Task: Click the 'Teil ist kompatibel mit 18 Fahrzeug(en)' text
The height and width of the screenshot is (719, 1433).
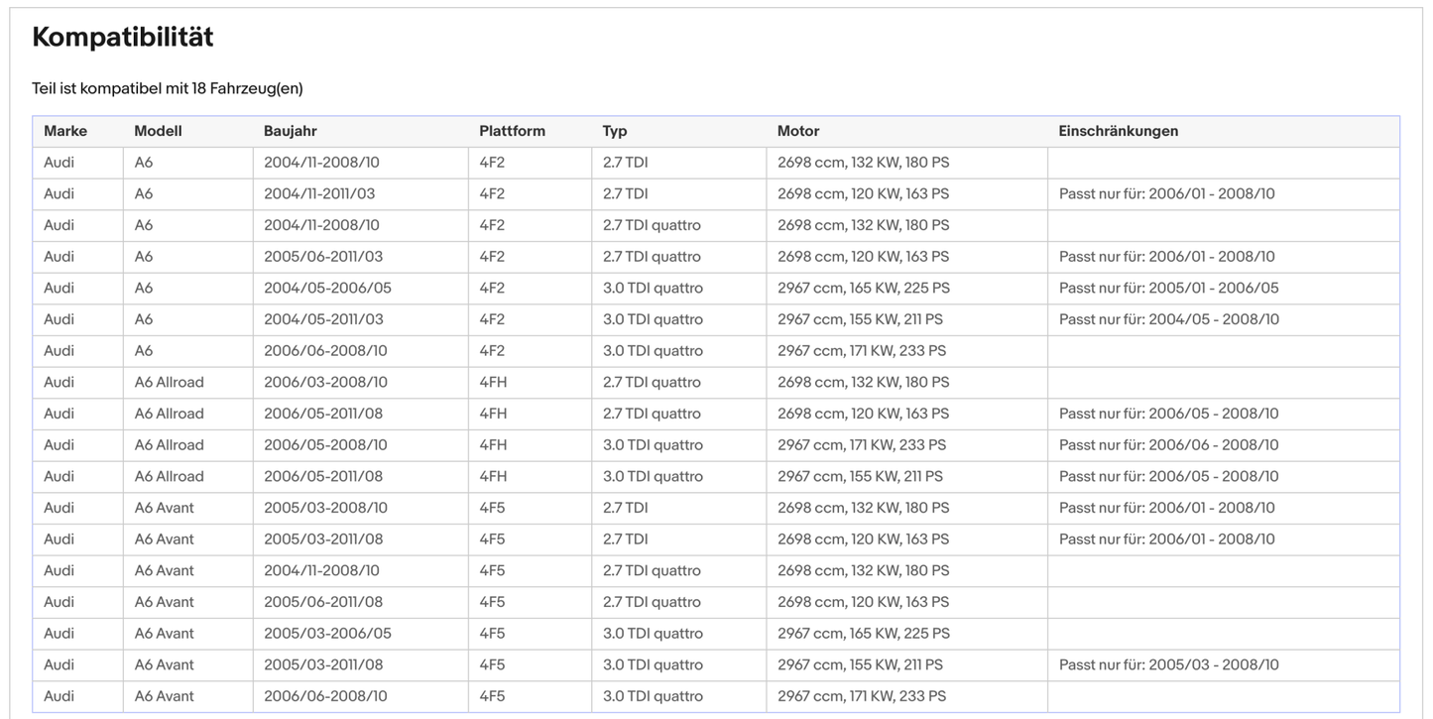Action: 168,88
